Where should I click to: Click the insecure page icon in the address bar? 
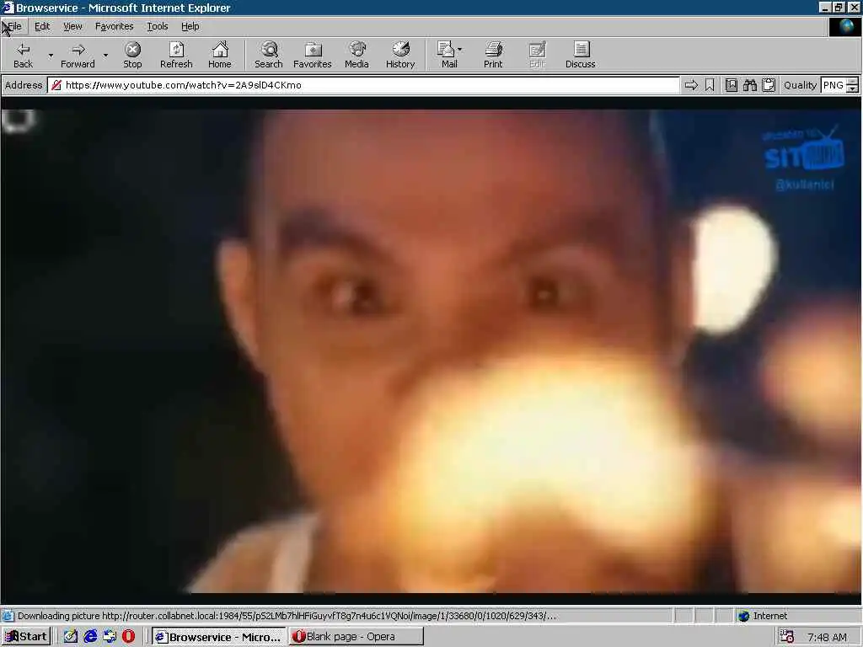click(56, 85)
